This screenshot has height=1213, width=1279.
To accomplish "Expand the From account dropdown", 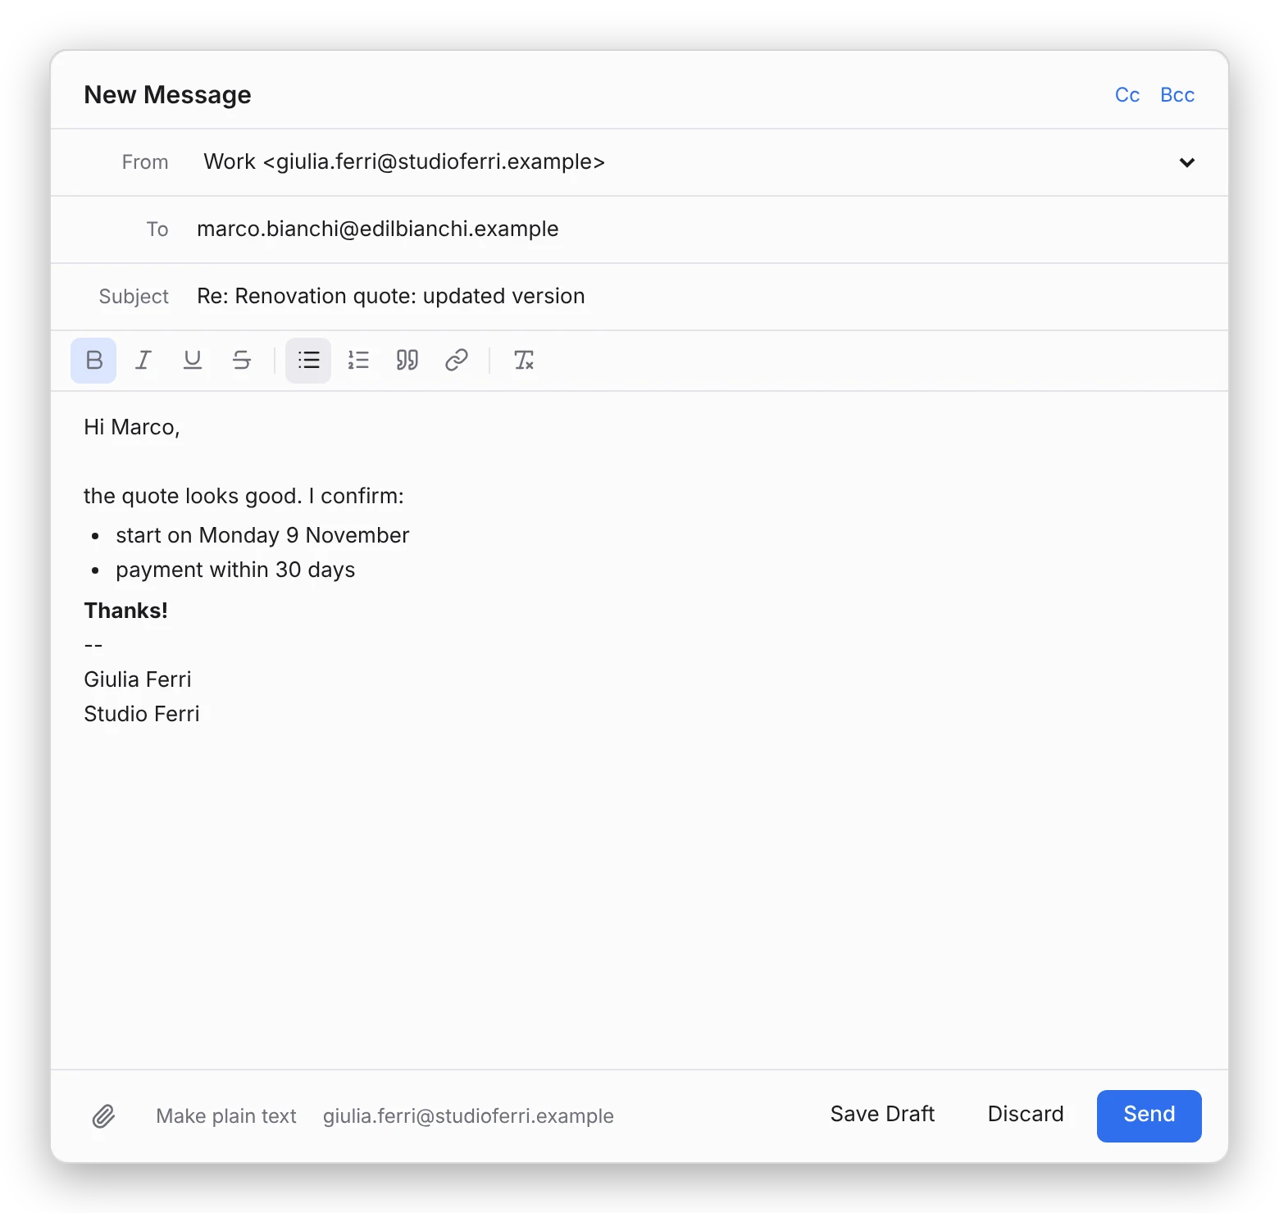I will click(x=1186, y=162).
